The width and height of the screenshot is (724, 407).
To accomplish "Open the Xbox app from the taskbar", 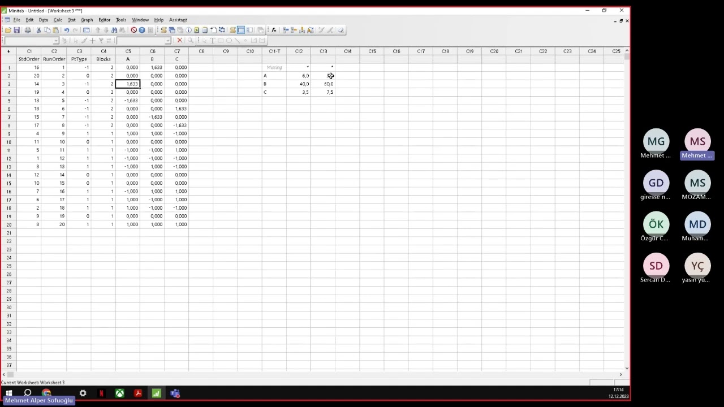I will tap(120, 393).
